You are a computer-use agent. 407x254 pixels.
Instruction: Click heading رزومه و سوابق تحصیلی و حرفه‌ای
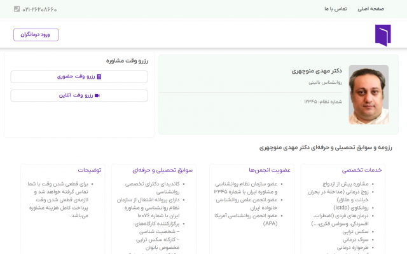click(326, 147)
